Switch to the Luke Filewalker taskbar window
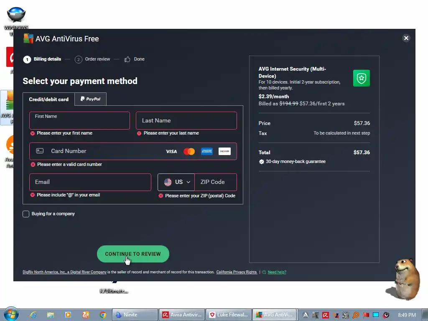Screen dimensions: 428x321 pyautogui.click(x=229, y=315)
